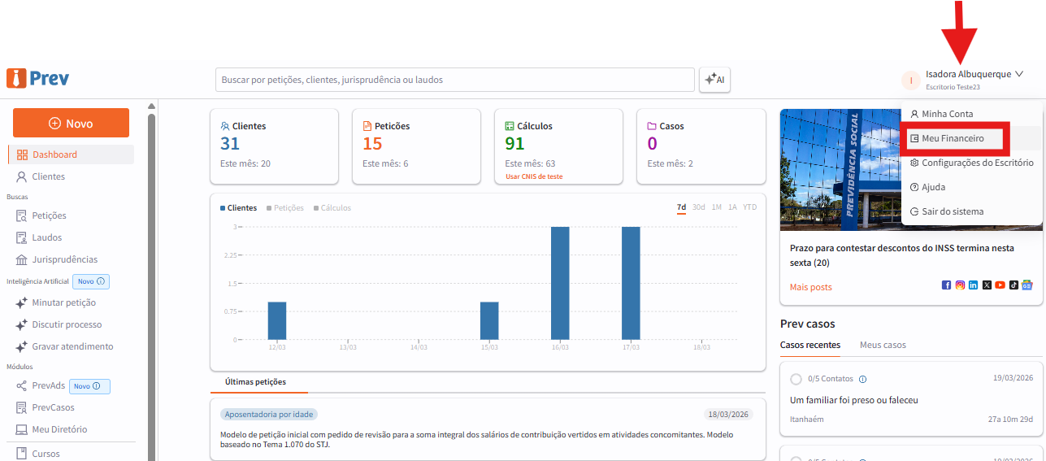Click the 16/03 bar in the chart
1046x461 pixels.
click(560, 283)
